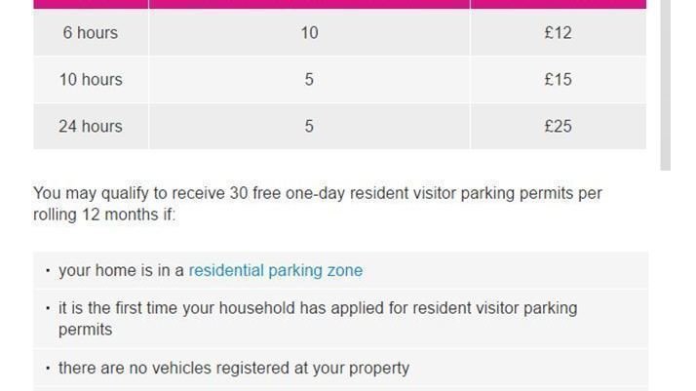Viewport: 696px width, 391px height.
Task: Select the "24 hours" table cell
Action: click(x=91, y=126)
